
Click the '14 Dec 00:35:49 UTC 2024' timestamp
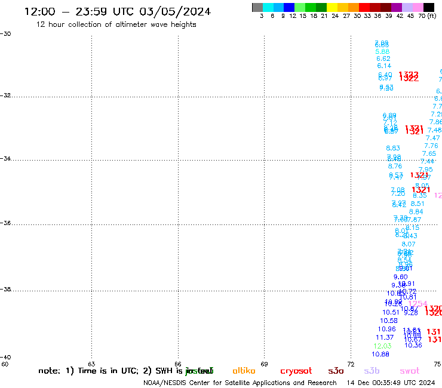391,383
